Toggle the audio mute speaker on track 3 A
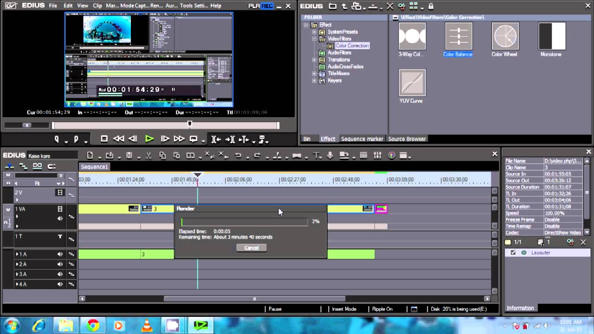The width and height of the screenshot is (594, 334). (60, 274)
